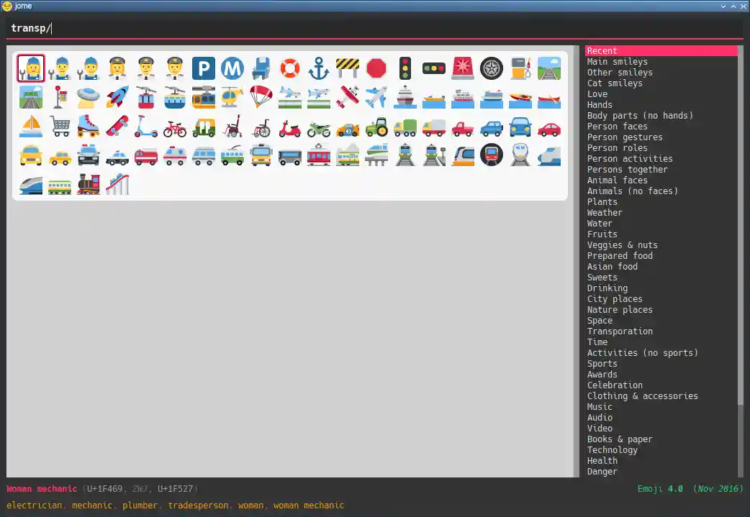Select the highlighted woman mechanic emoji
The height and width of the screenshot is (517, 750).
click(31, 68)
